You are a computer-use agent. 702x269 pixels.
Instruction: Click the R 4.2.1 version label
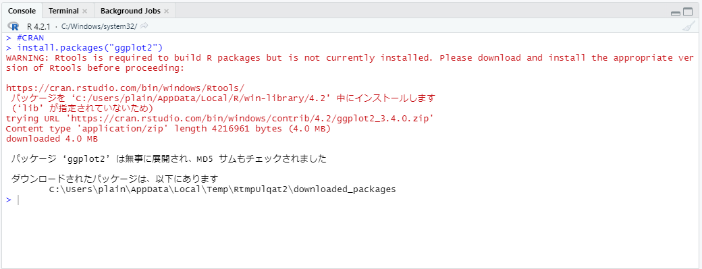point(38,26)
